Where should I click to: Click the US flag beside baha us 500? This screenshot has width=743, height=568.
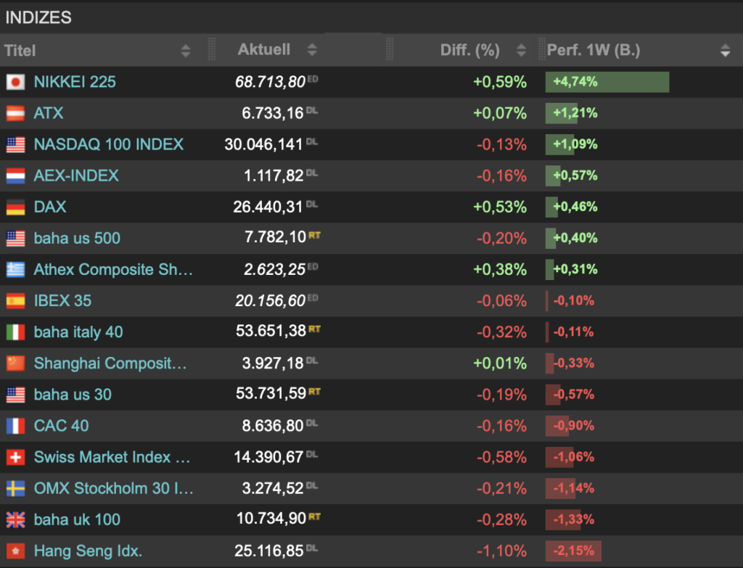click(15, 239)
